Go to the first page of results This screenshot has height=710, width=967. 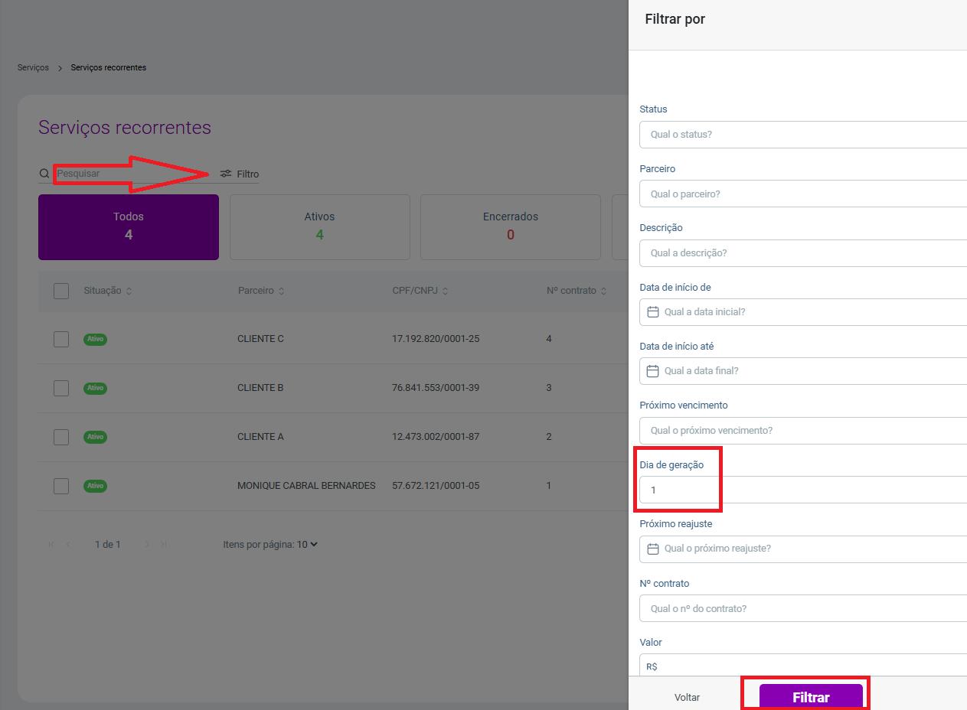51,545
